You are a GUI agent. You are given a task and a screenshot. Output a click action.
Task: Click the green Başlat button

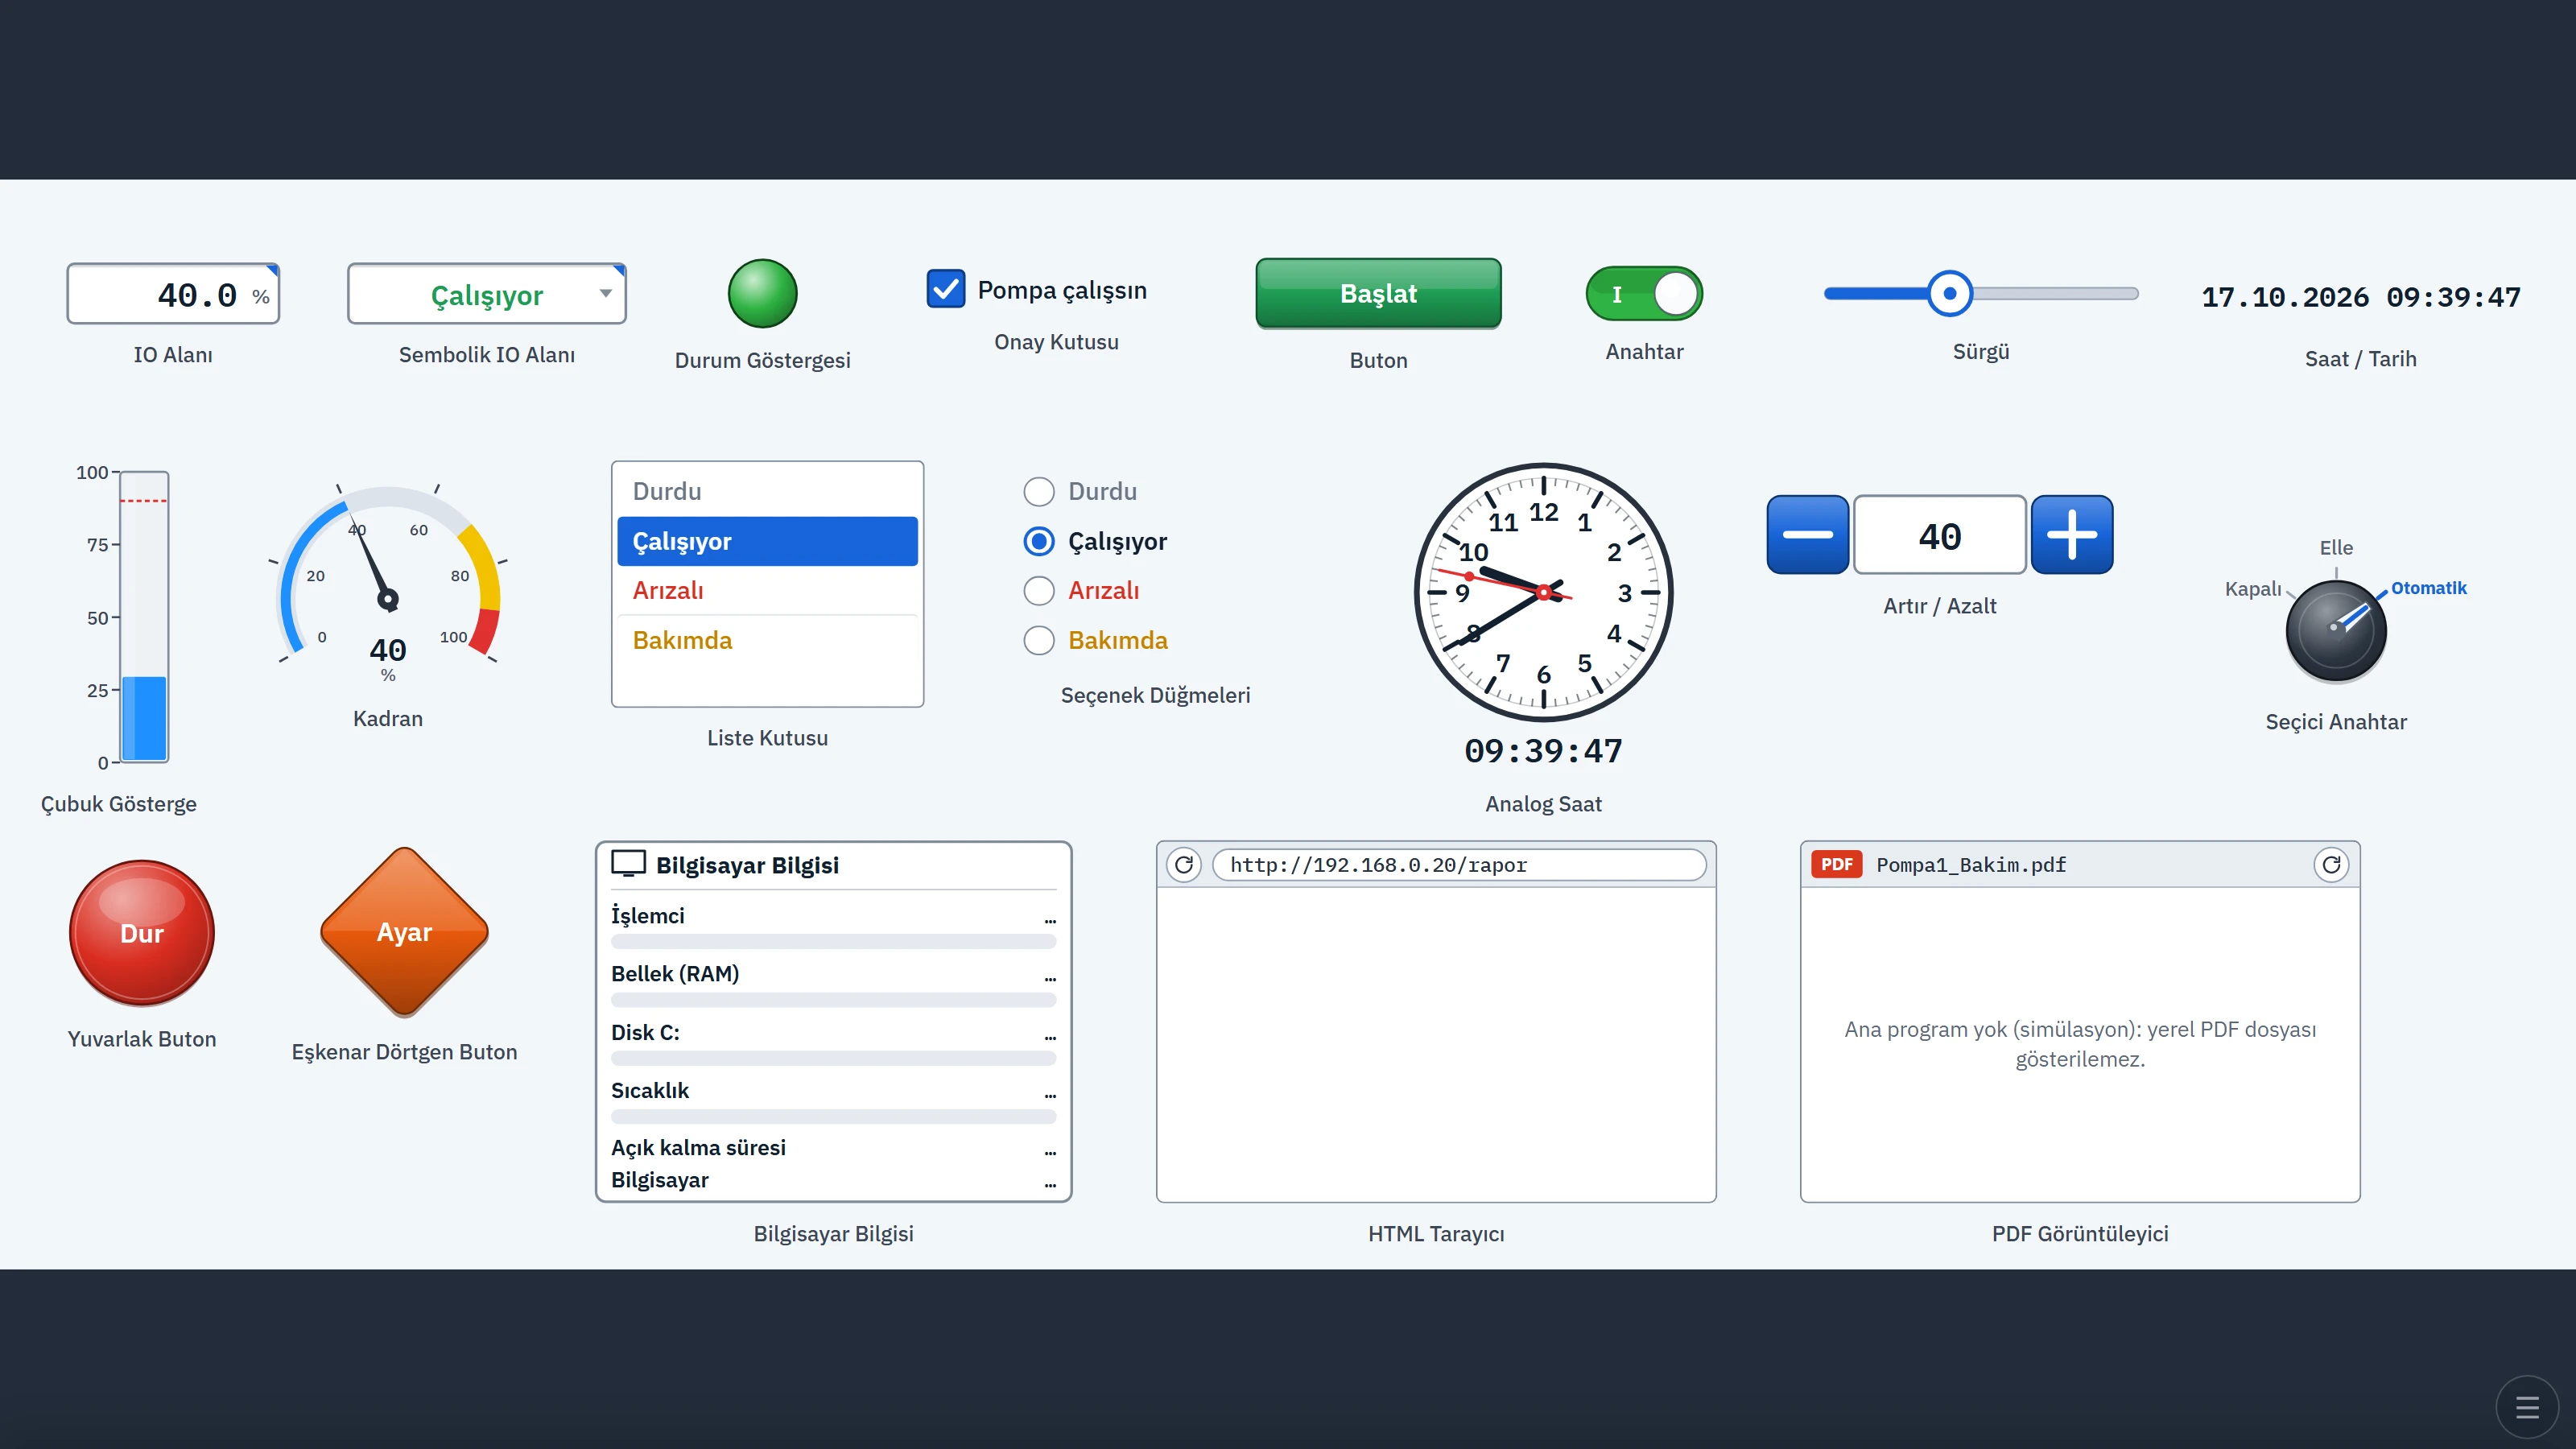point(1378,294)
